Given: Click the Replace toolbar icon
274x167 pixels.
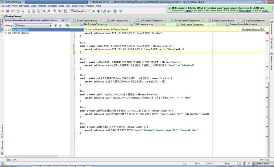Looking at the screenshot, I should click(x=49, y=11).
